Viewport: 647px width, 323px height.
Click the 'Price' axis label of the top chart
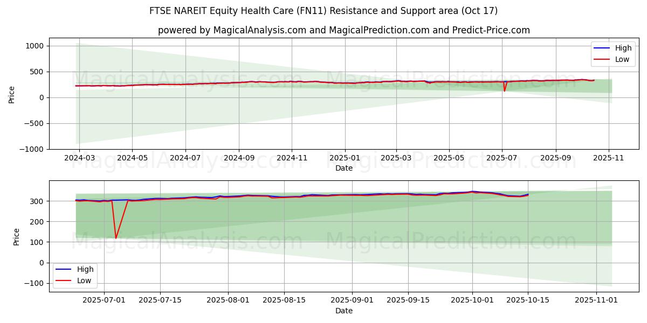[12, 94]
